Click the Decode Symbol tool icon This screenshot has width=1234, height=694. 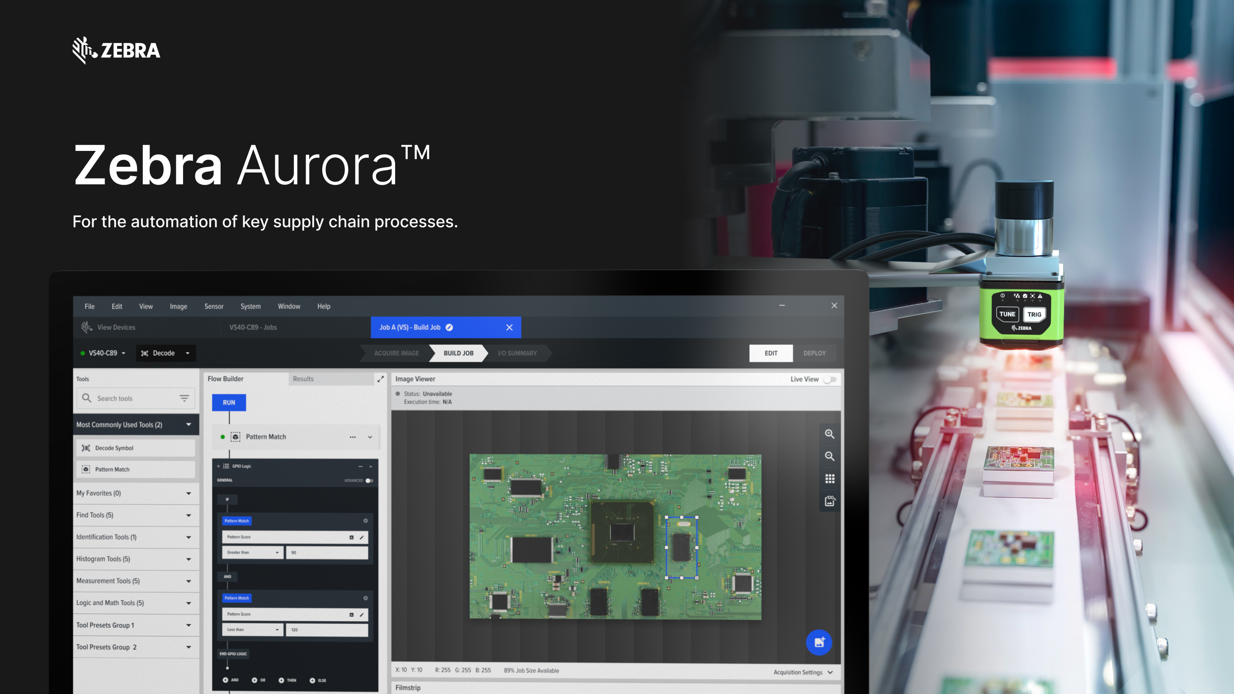[86, 448]
